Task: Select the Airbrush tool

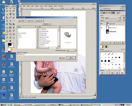Action: pos(13,34)
